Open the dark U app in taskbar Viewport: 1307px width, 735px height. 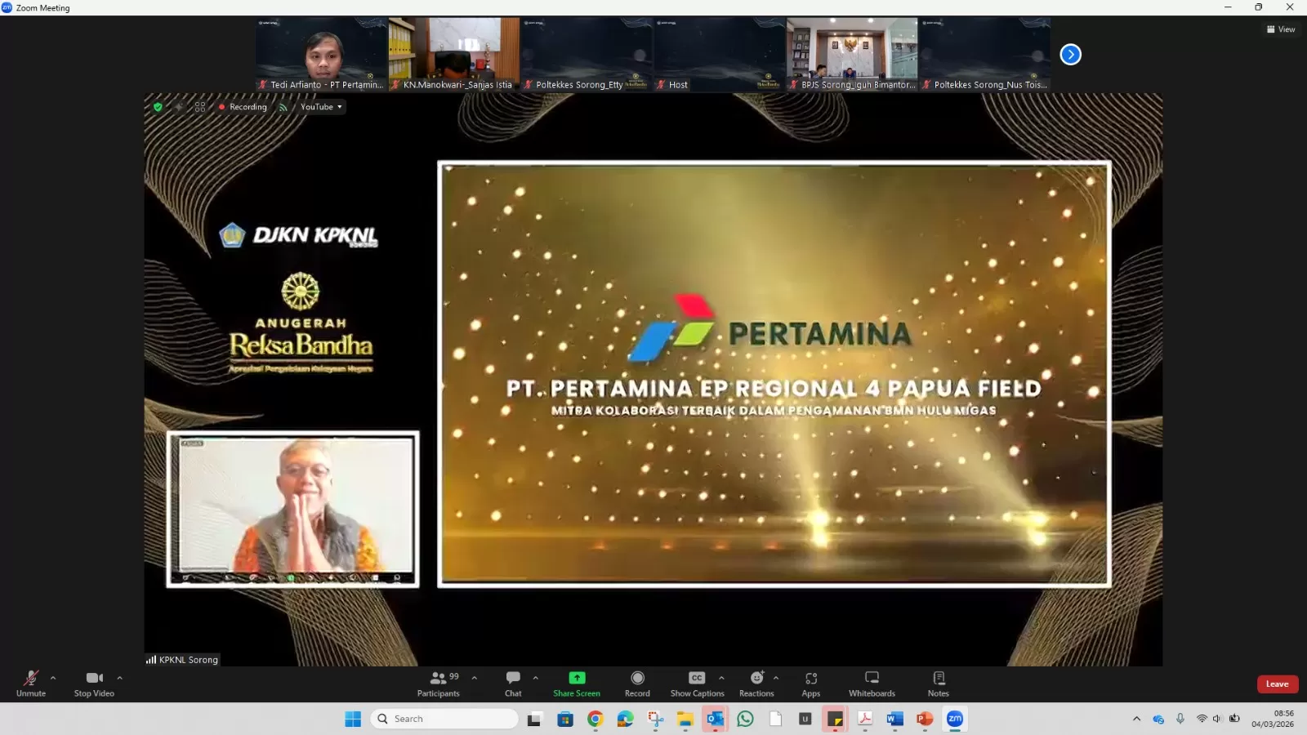(805, 719)
